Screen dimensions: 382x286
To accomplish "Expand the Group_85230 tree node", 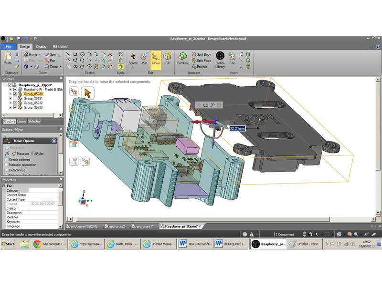I will coord(10,94).
